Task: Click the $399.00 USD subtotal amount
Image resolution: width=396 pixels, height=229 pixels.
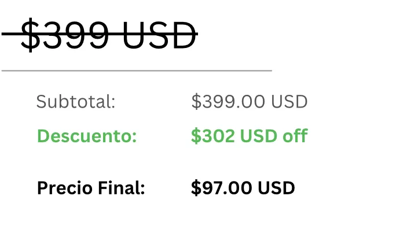Action: [250, 102]
